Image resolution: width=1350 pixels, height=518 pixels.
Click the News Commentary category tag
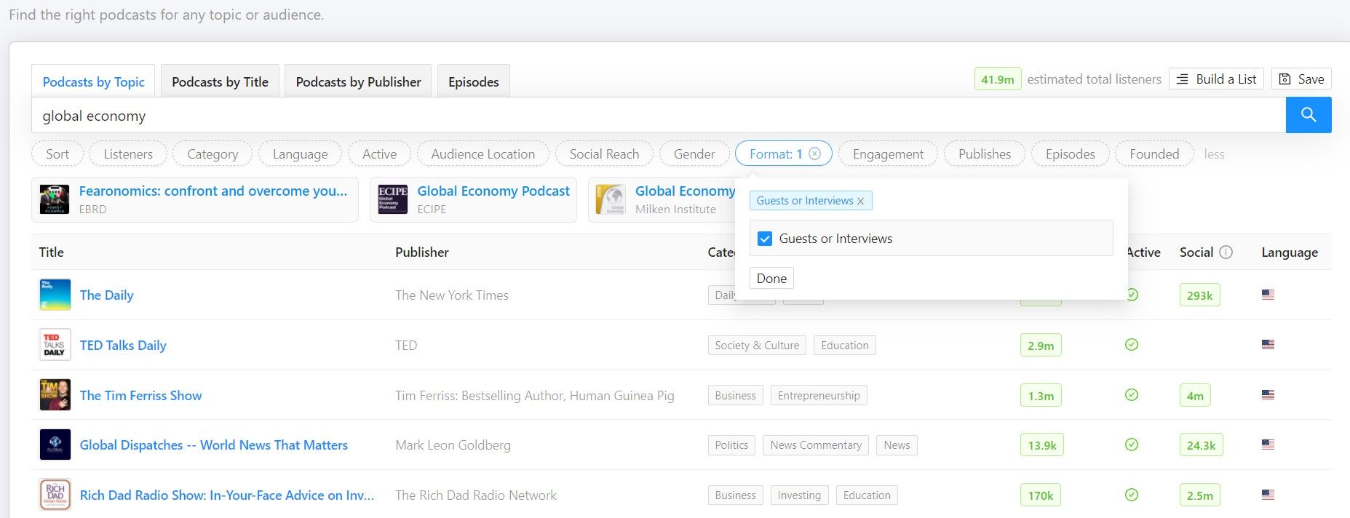816,445
